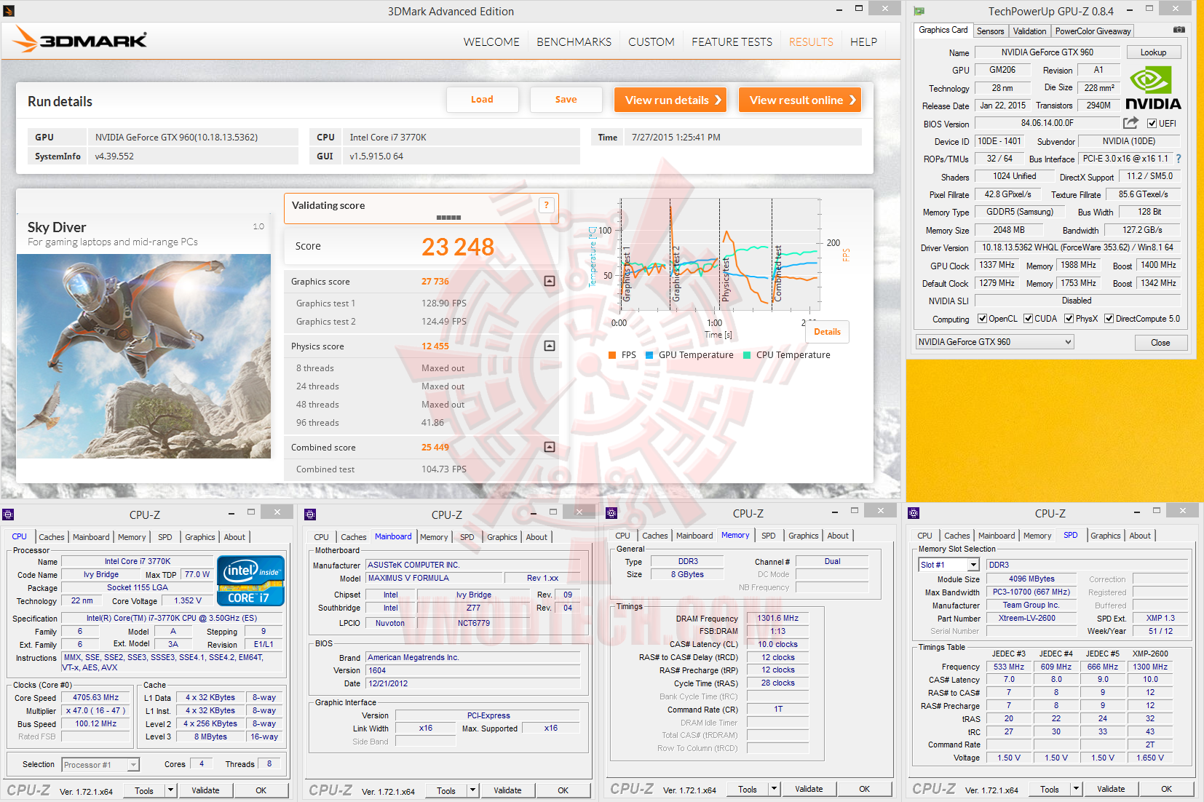
Task: Go to the BENCHMARKS tab in 3DMark
Action: 574,42
